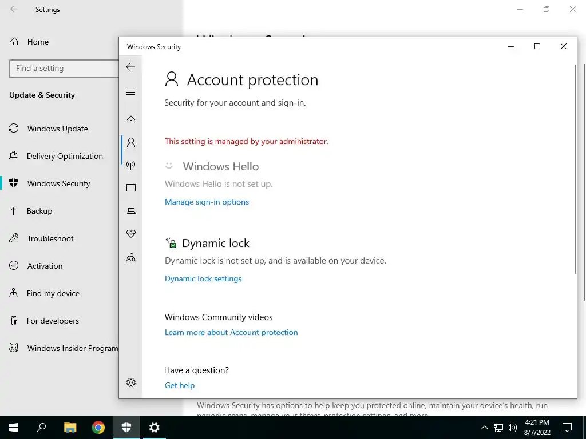
Task: Open Device security laptop sidebar icon
Action: pyautogui.click(x=131, y=211)
